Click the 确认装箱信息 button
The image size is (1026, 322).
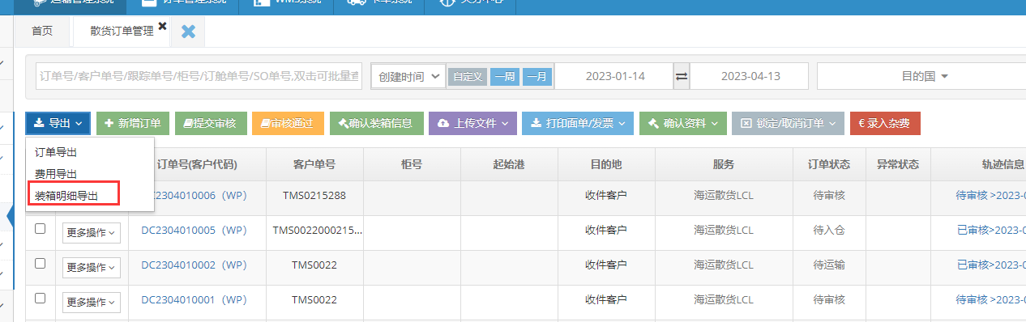coord(376,124)
